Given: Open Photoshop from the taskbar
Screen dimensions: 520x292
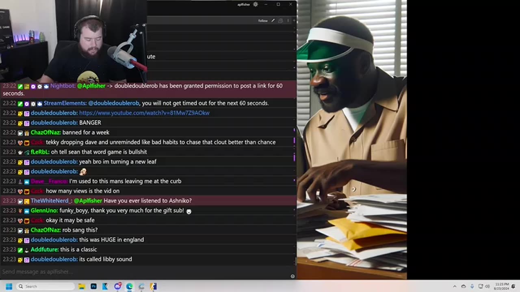Looking at the screenshot, I should click(94, 286).
